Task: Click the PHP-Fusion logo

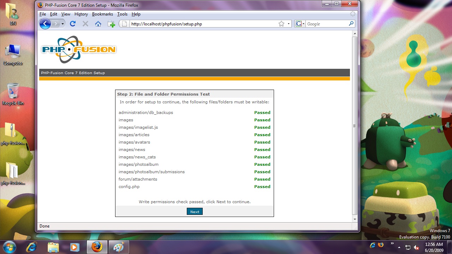Action: 78,49
